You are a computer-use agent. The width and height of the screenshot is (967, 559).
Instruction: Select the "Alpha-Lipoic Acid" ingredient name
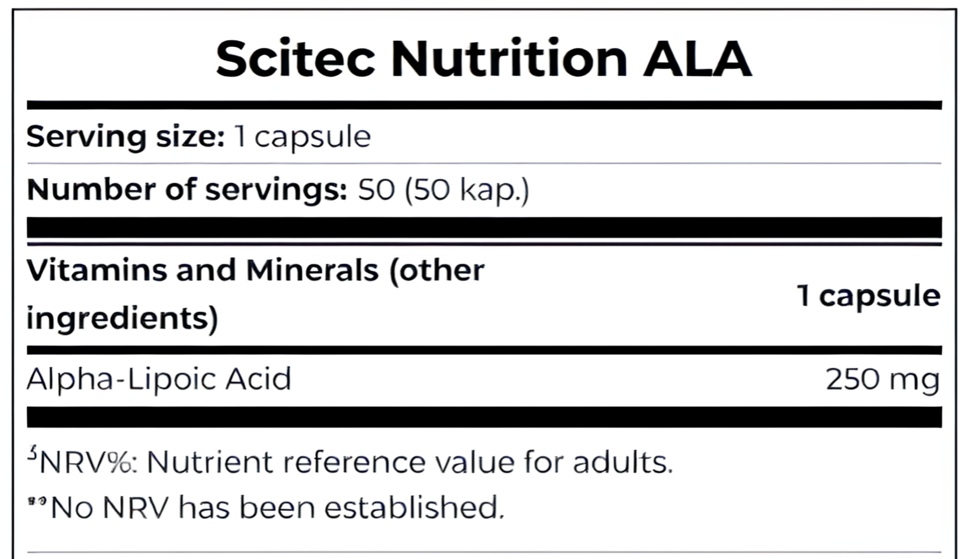point(159,379)
